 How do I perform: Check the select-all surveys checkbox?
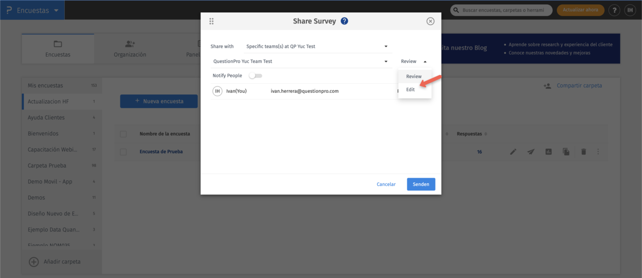pos(124,134)
